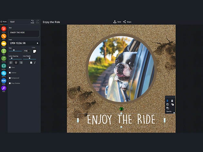The width and height of the screenshot is (203, 152).
Task: Open the Borders tool
Action: point(4,66)
